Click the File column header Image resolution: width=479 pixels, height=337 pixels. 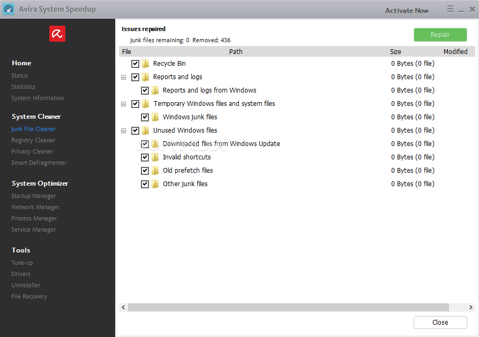(126, 51)
